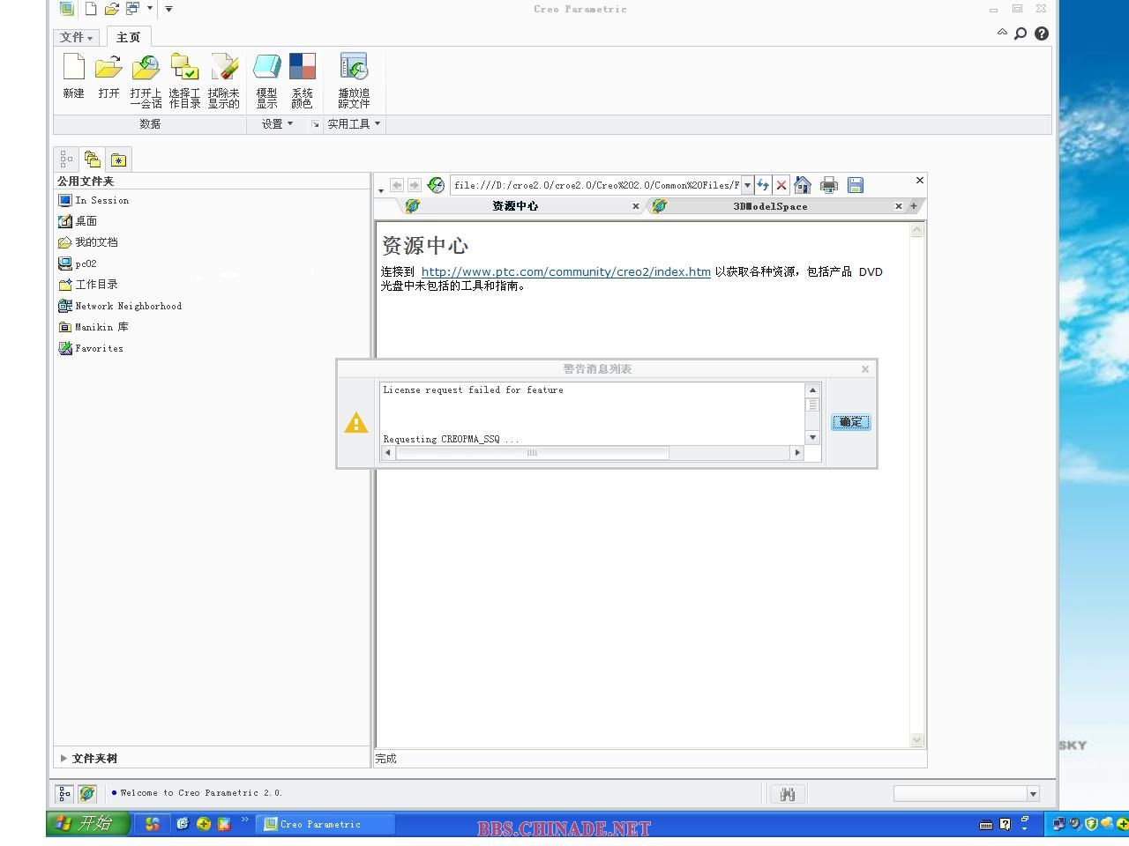Click 拭除未显示的 (Erase Not Displayed) icon

coord(223,79)
